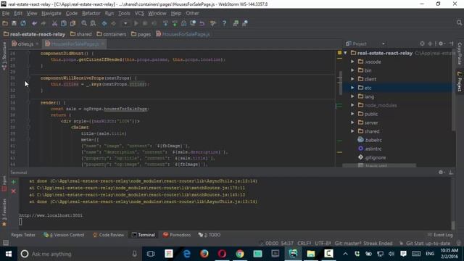The image size is (464, 261).
Task: Open the TODO tool window
Action: click(210, 235)
